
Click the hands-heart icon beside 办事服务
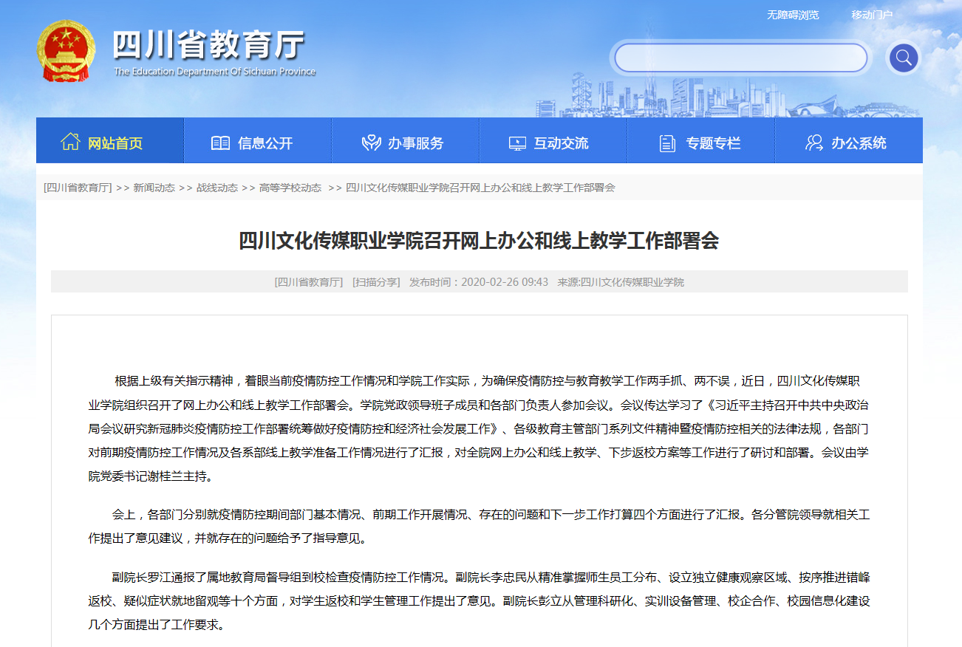(x=371, y=143)
